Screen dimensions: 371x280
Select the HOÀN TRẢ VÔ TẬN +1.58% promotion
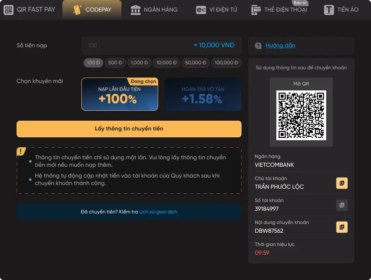(203, 94)
